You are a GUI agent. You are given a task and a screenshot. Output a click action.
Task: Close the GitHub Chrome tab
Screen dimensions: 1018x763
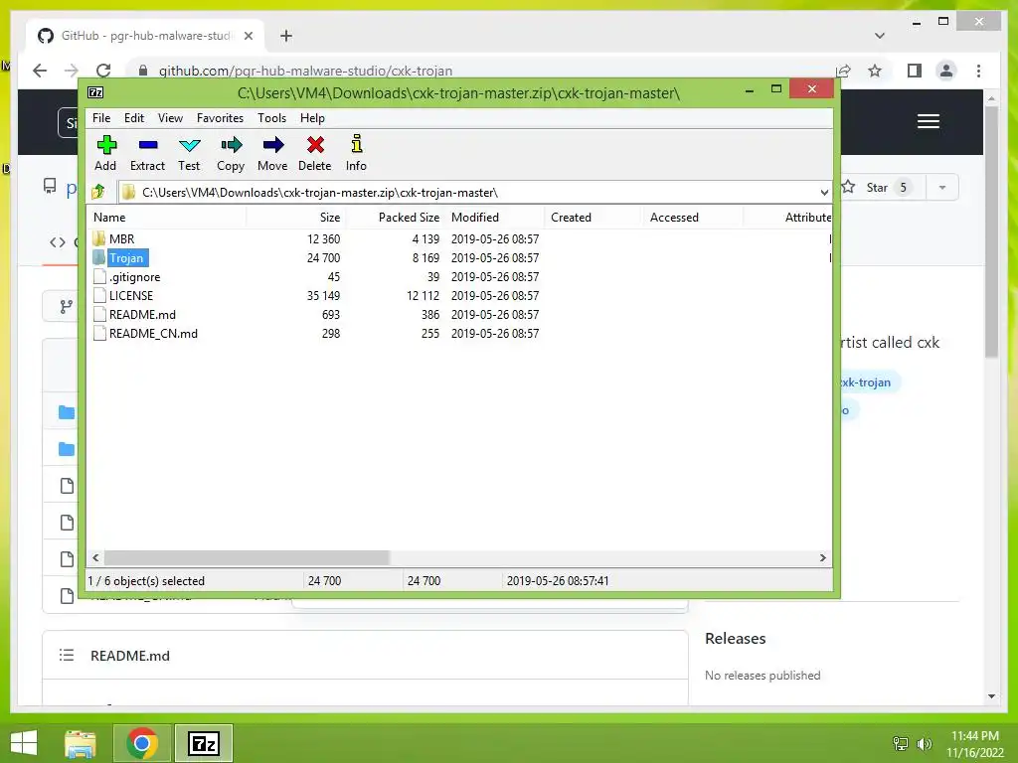(x=248, y=36)
